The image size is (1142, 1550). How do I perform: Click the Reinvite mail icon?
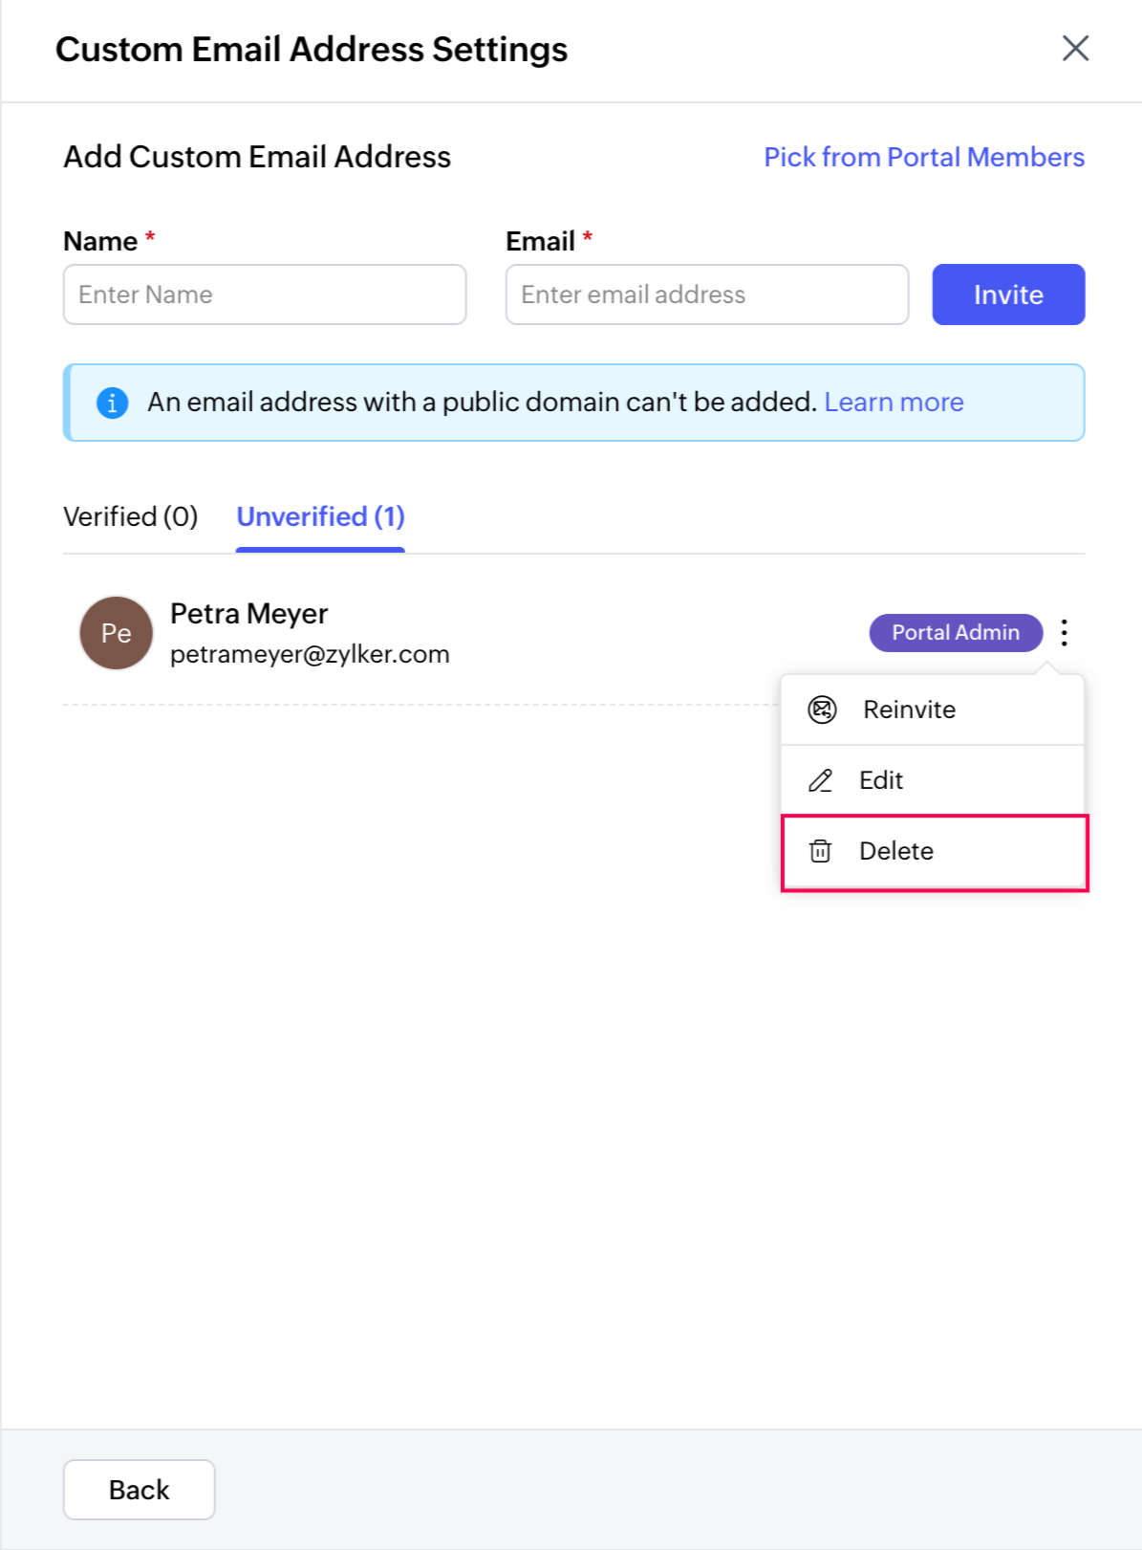click(x=822, y=710)
